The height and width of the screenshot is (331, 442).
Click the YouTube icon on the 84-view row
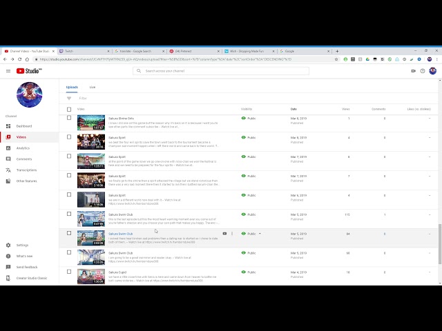click(224, 234)
